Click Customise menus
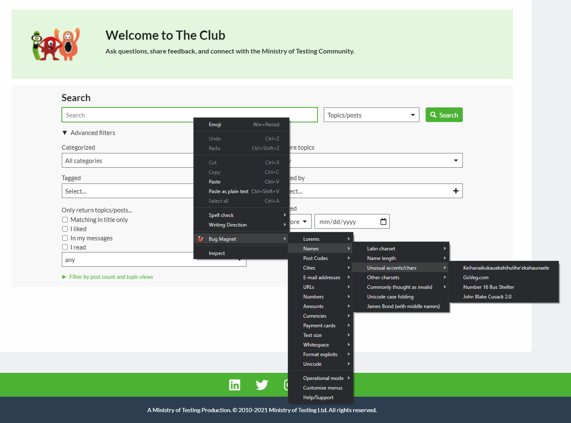Screen dimensions: 571x423 (x=321, y=388)
